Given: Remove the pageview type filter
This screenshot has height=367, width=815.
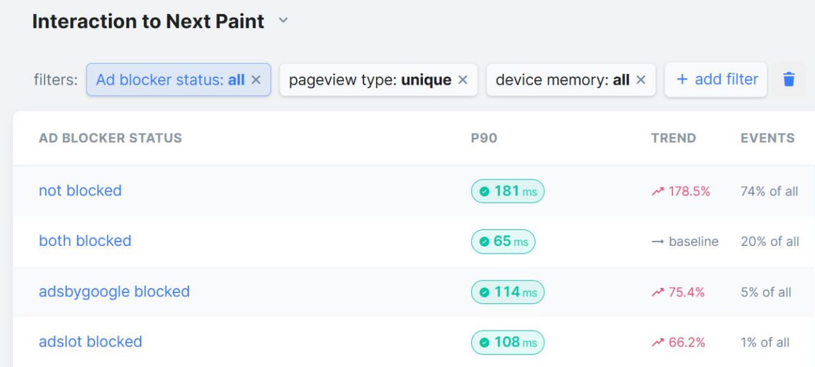Looking at the screenshot, I should 463,80.
